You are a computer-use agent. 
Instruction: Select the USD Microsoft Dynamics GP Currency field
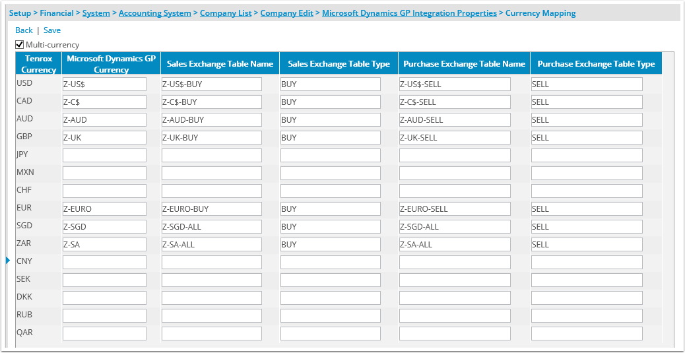pos(104,84)
